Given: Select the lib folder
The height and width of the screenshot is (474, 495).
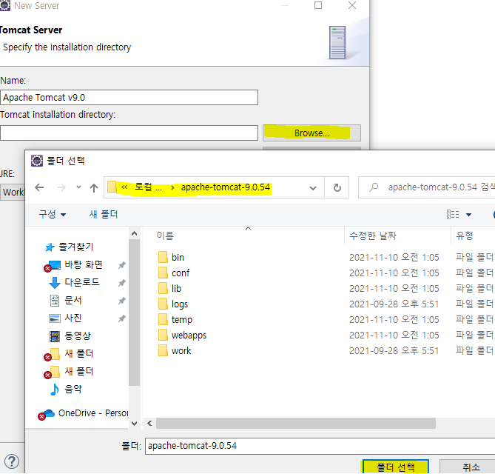Looking at the screenshot, I should click(x=170, y=288).
